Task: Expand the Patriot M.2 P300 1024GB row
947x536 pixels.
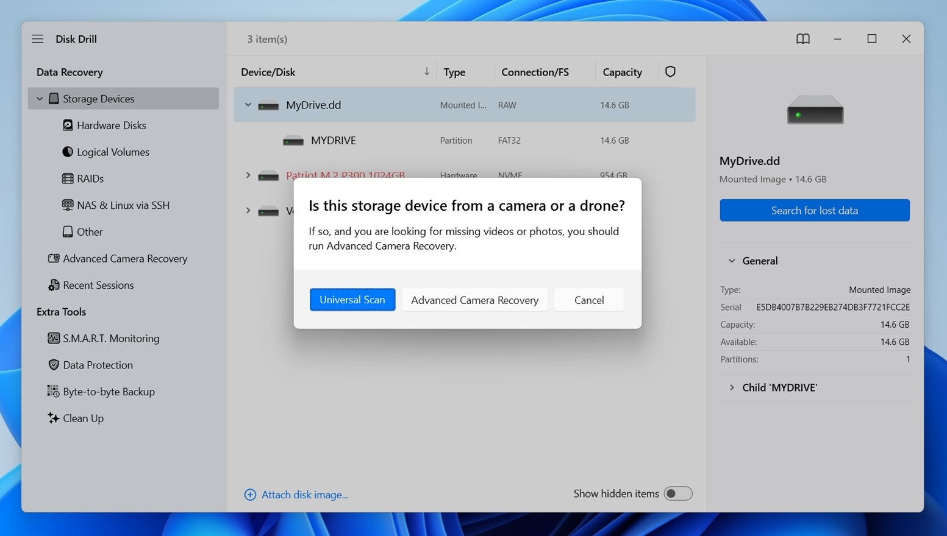Action: (x=248, y=175)
